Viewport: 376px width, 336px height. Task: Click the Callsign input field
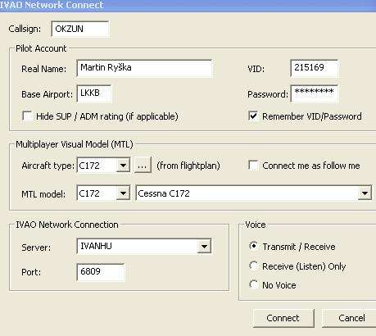pyautogui.click(x=80, y=29)
